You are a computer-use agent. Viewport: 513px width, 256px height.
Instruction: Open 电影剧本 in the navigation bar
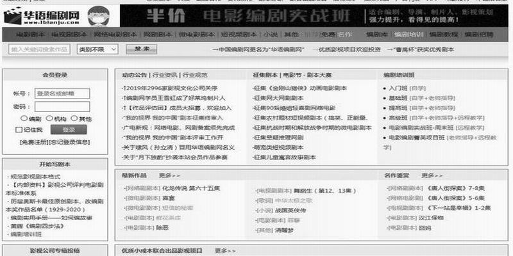click(30, 35)
